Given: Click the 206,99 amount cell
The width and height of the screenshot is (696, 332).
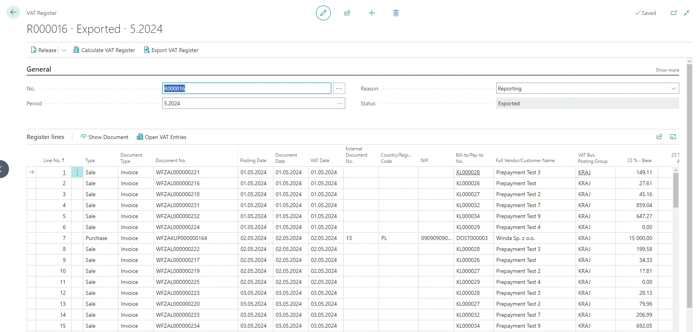Looking at the screenshot, I should pos(644,315).
